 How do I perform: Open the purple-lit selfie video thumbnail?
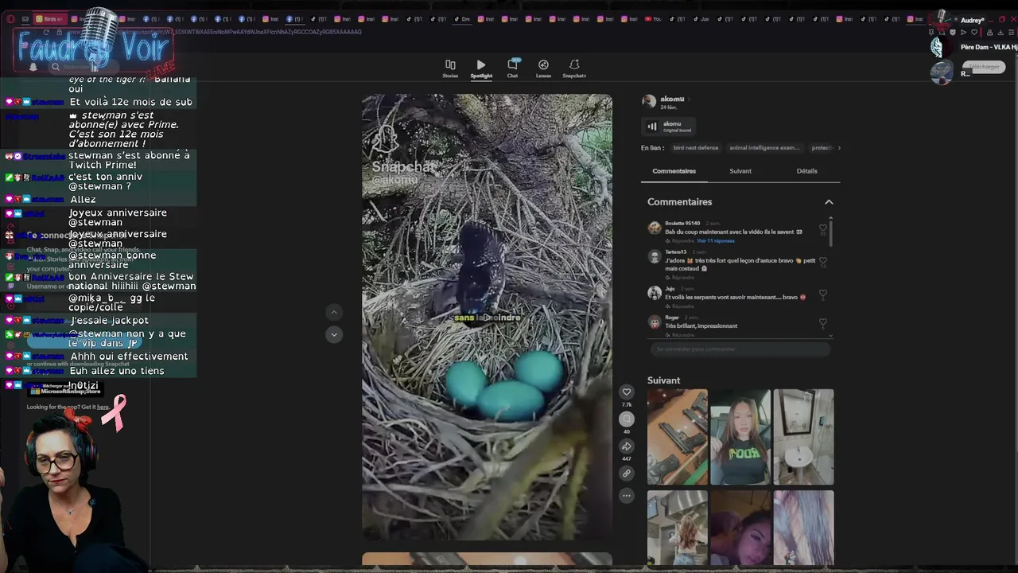click(x=740, y=528)
